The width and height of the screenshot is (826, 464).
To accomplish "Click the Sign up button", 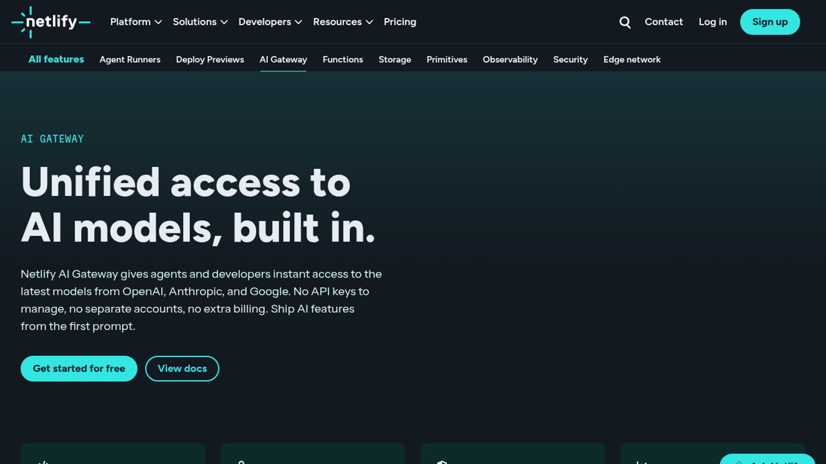I will [770, 22].
